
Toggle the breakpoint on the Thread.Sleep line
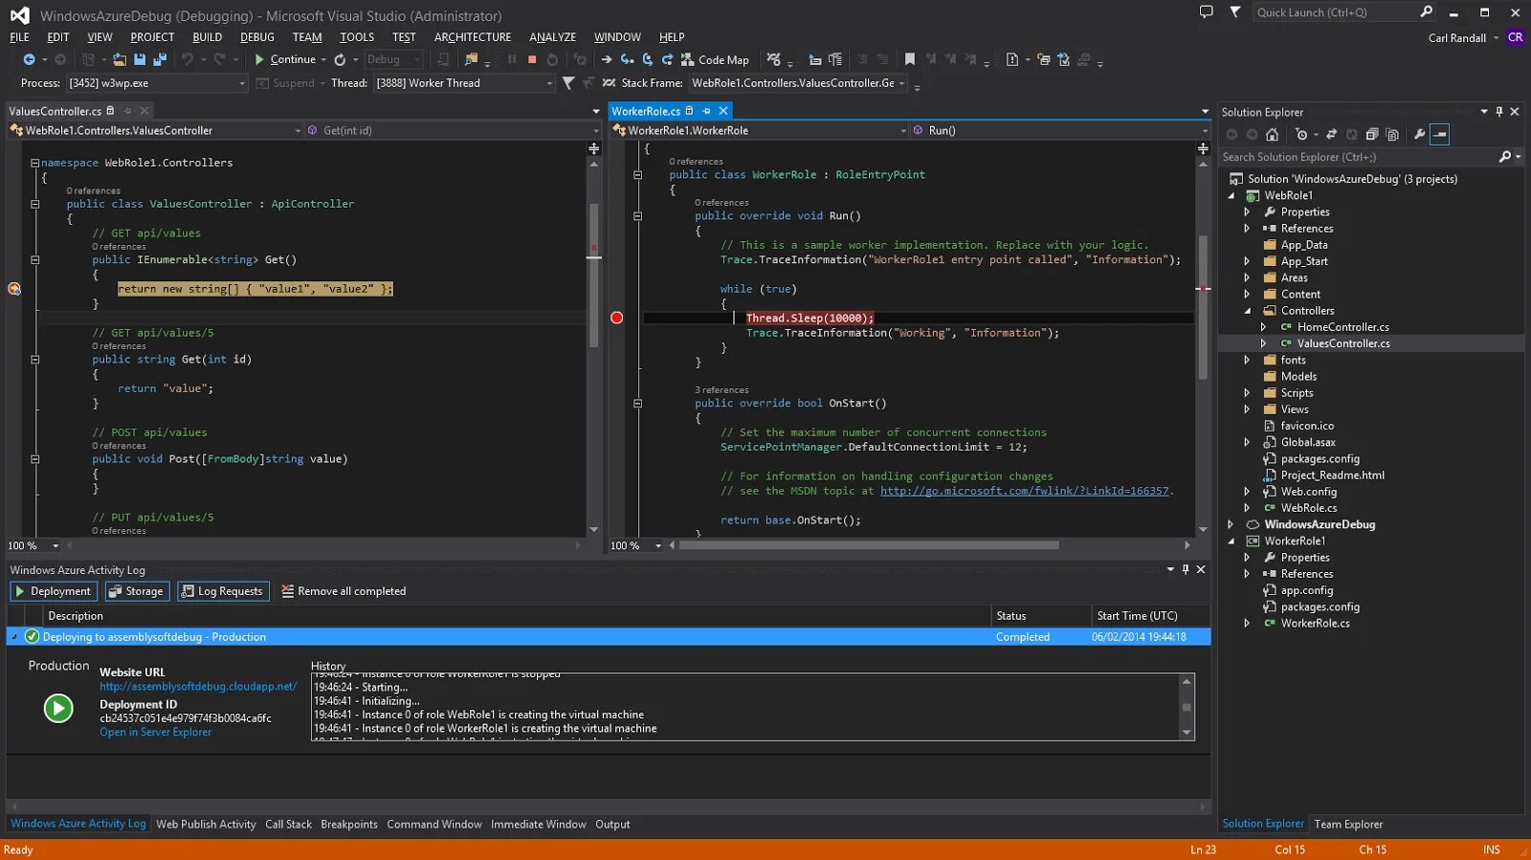[x=617, y=318]
